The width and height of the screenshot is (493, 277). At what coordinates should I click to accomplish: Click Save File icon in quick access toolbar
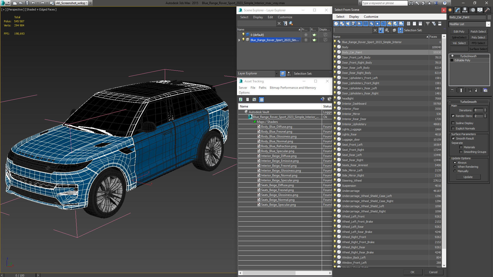point(27,3)
